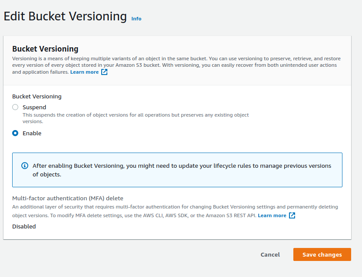
Task: Click the info circle icon in alert box
Action: pyautogui.click(x=25, y=166)
